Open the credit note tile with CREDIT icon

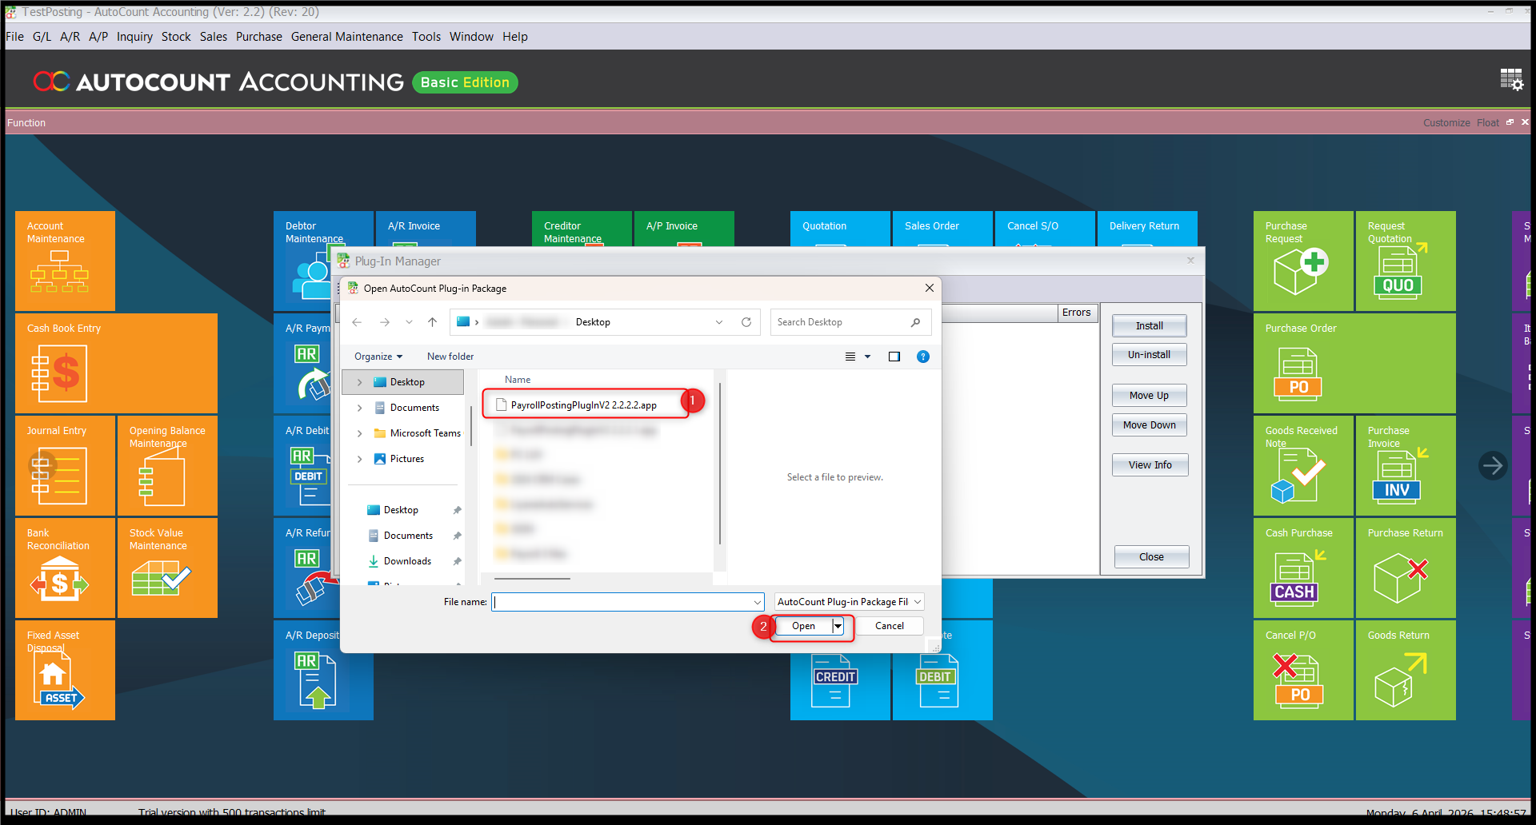pyautogui.click(x=840, y=686)
